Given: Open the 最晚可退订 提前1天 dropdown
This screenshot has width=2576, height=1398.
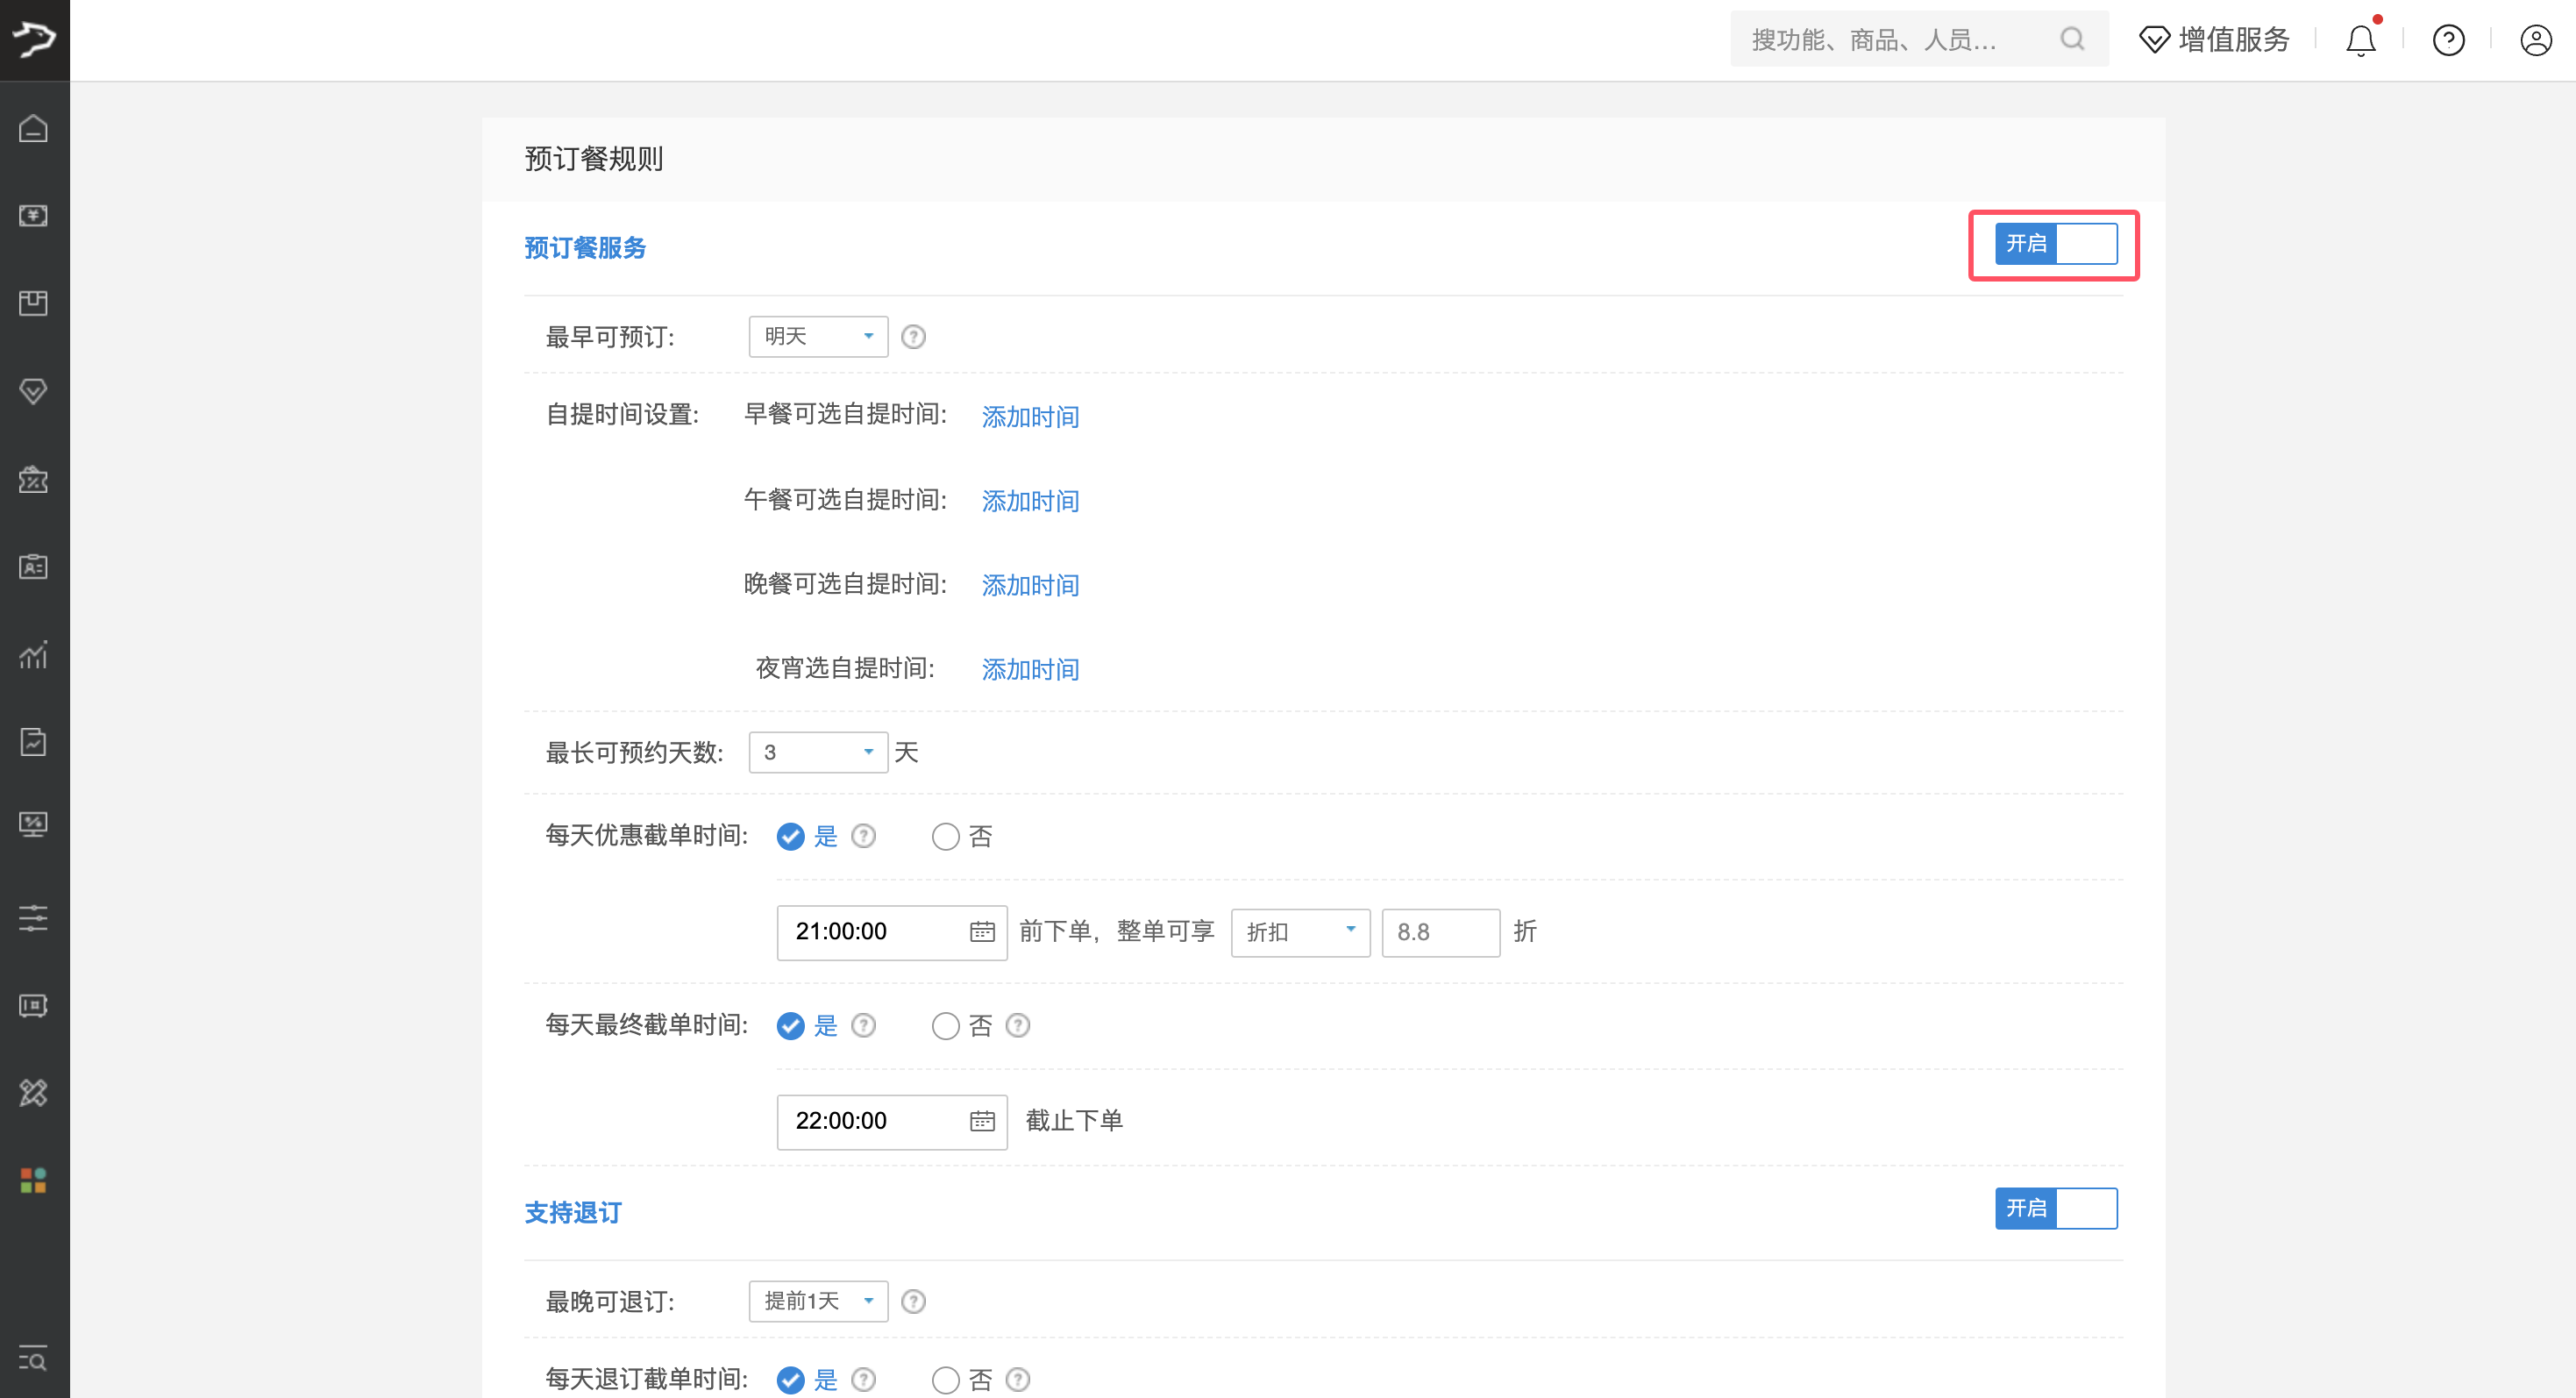Looking at the screenshot, I should pyautogui.click(x=817, y=1301).
